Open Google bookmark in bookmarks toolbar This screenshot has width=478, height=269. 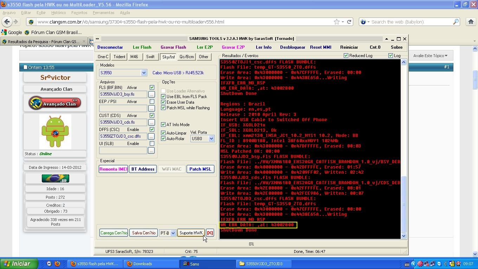pyautogui.click(x=12, y=32)
